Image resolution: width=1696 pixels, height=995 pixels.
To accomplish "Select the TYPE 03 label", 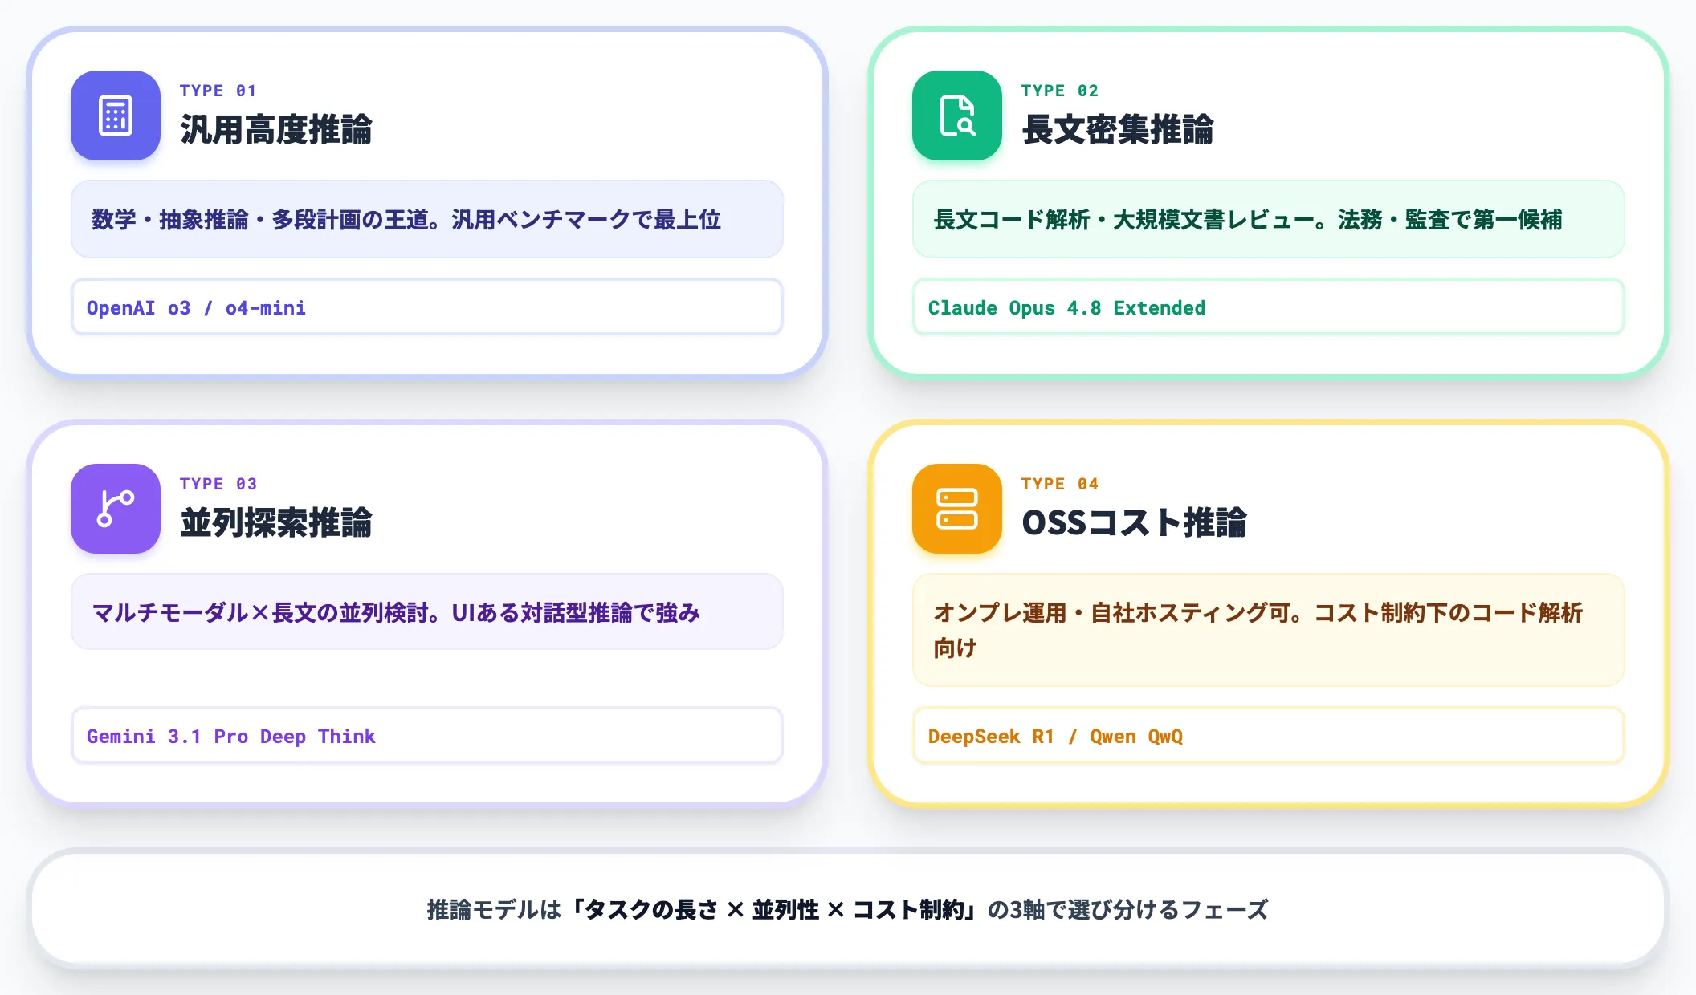I will 218,484.
